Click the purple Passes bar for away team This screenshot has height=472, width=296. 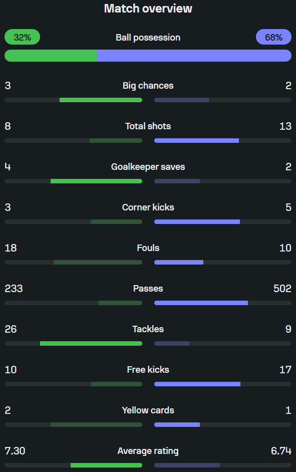201,303
